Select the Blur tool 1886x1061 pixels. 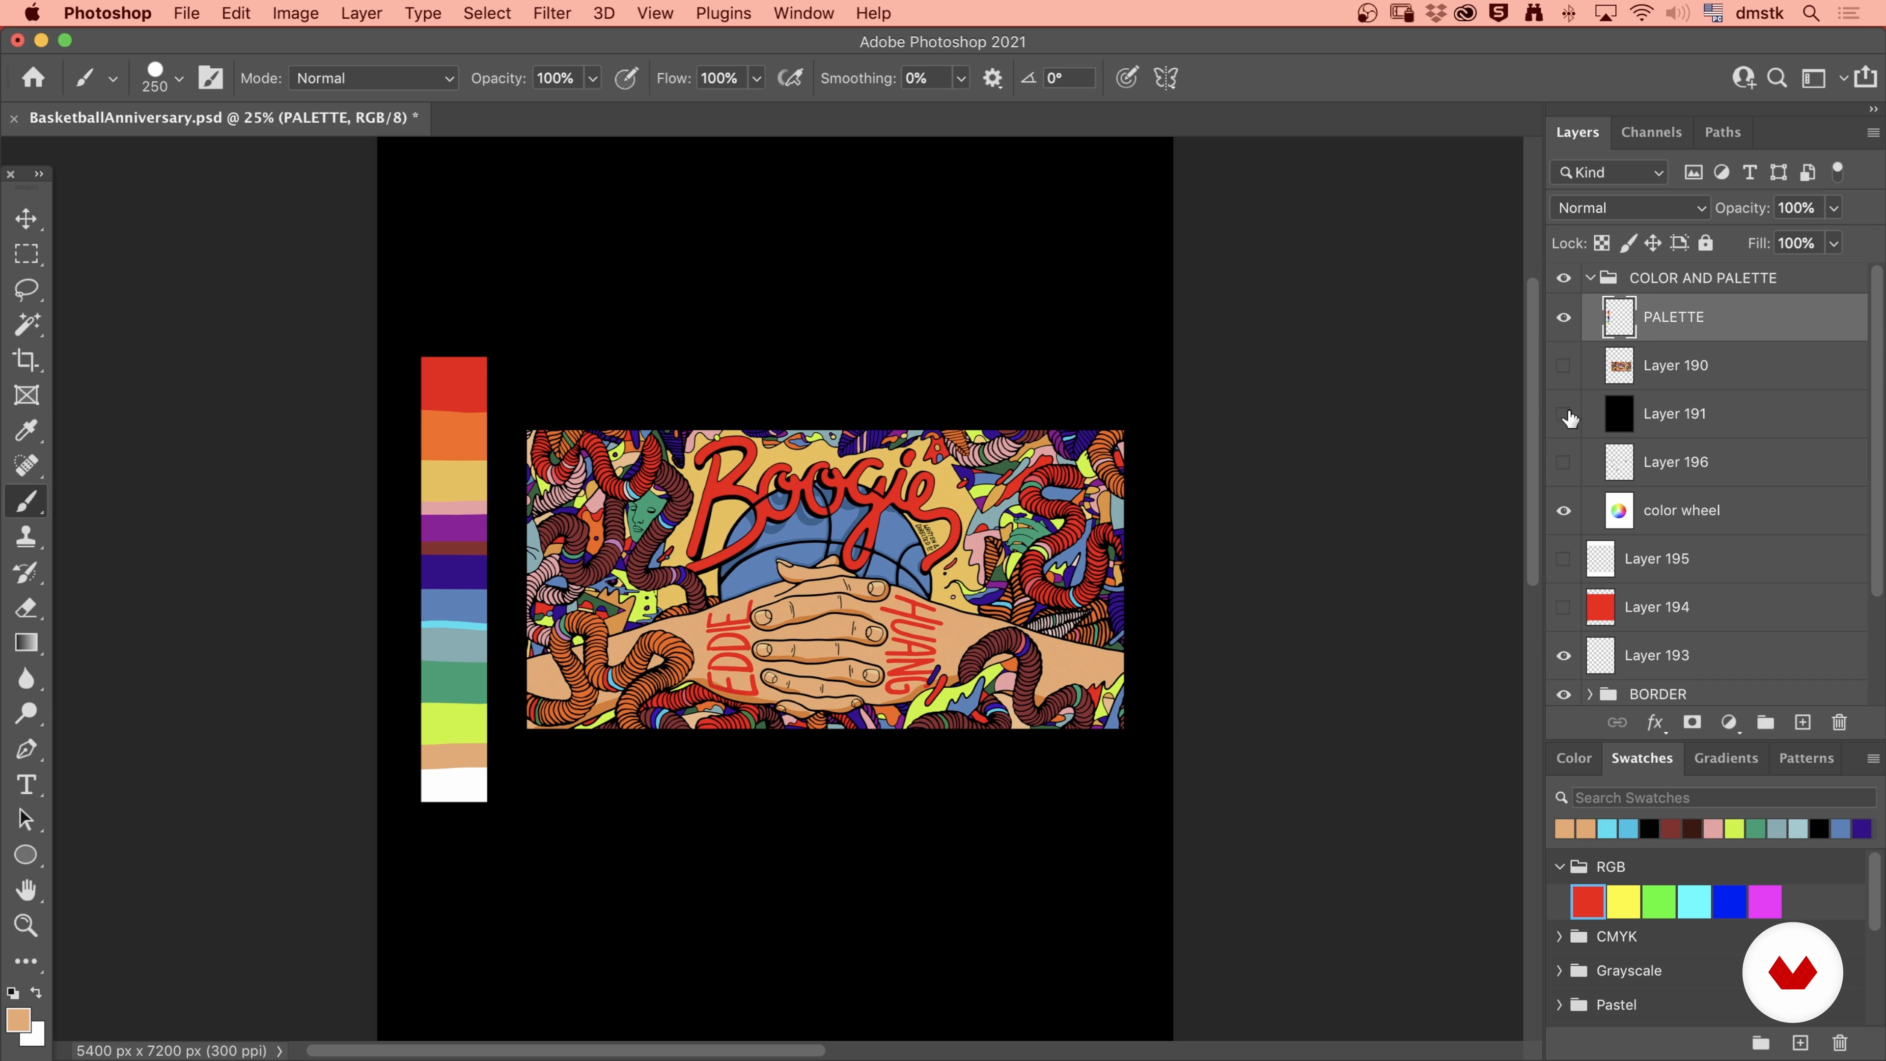pyautogui.click(x=27, y=678)
